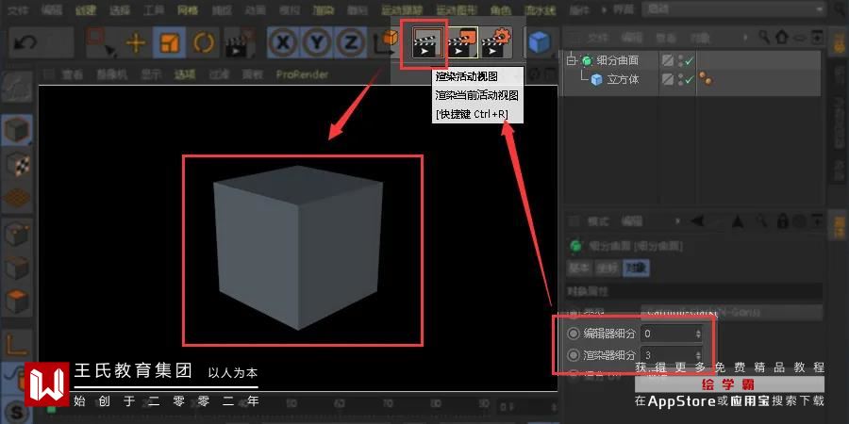Adjust 渲染器细分 stepper arrows
This screenshot has width=849, height=424.
[x=698, y=355]
